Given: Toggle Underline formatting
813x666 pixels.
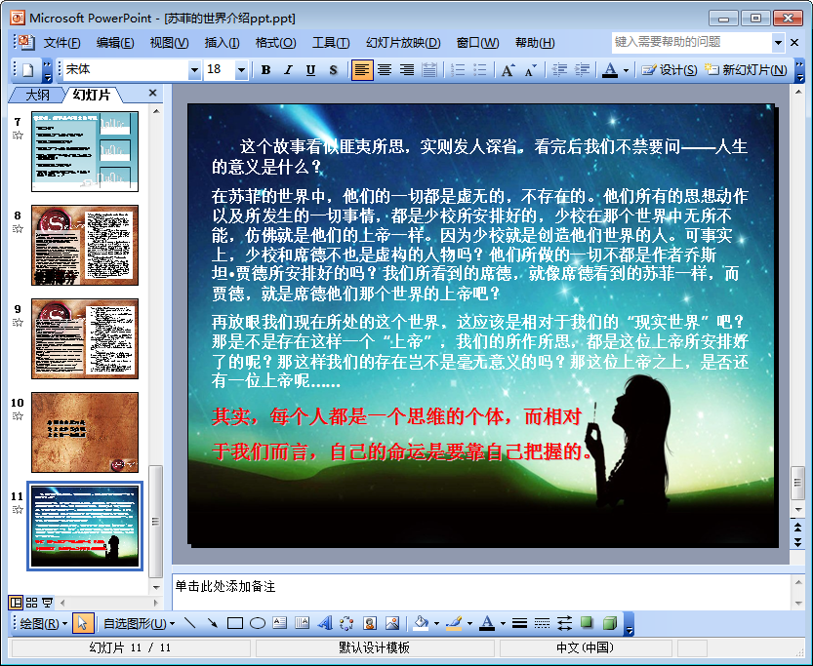Looking at the screenshot, I should [310, 70].
